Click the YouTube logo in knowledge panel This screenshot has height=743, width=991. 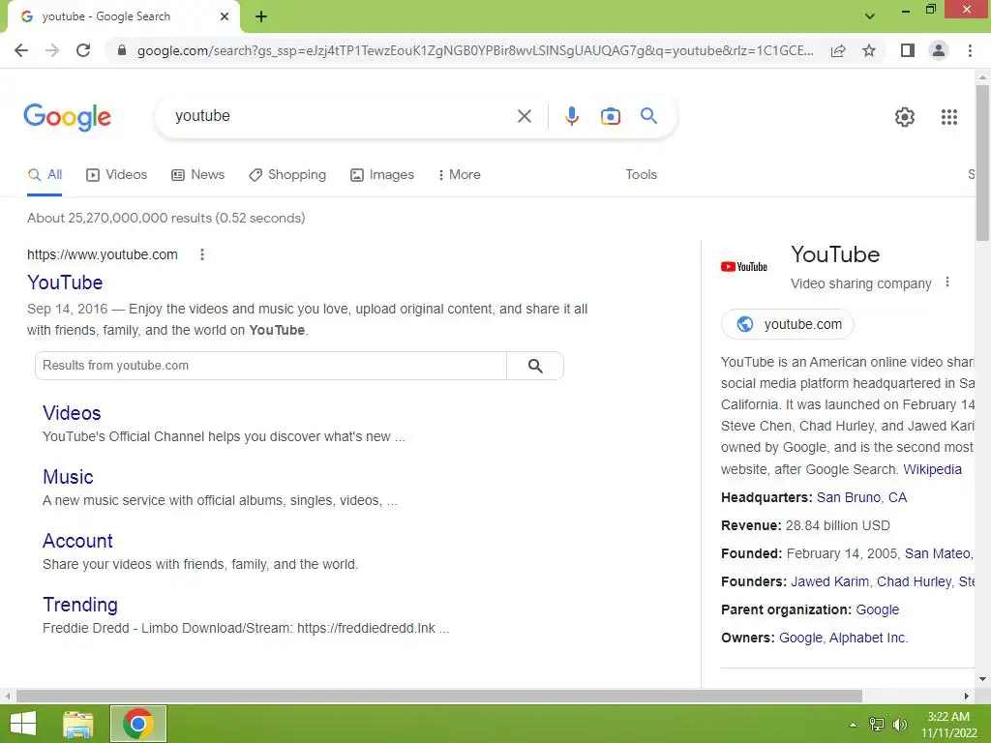[x=744, y=267]
